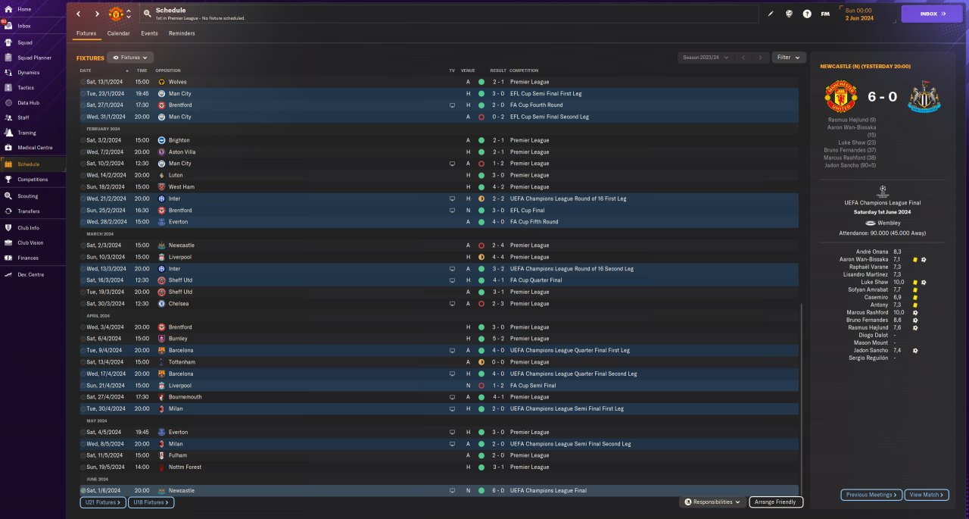Viewport: 969px width, 519px height.
Task: Click the Tottenham 0 - 0 result
Action: click(x=497, y=362)
